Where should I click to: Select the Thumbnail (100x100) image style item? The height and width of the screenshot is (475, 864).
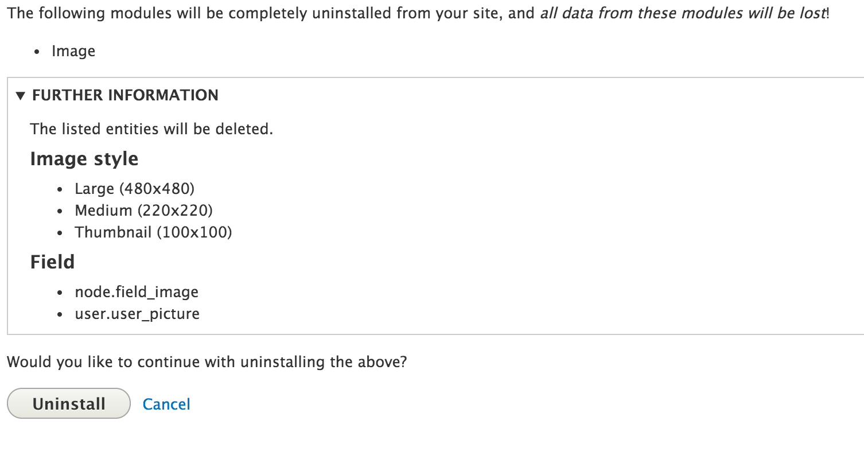coord(153,232)
